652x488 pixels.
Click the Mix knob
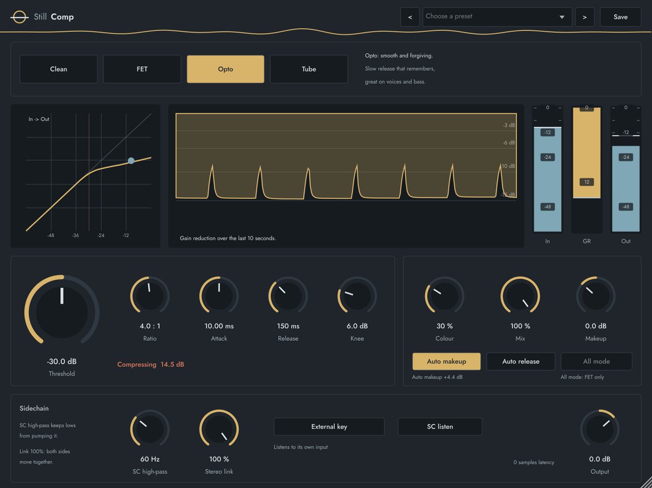point(520,296)
